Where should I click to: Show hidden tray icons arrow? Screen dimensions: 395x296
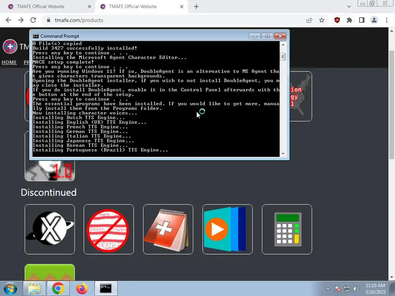tap(328, 289)
